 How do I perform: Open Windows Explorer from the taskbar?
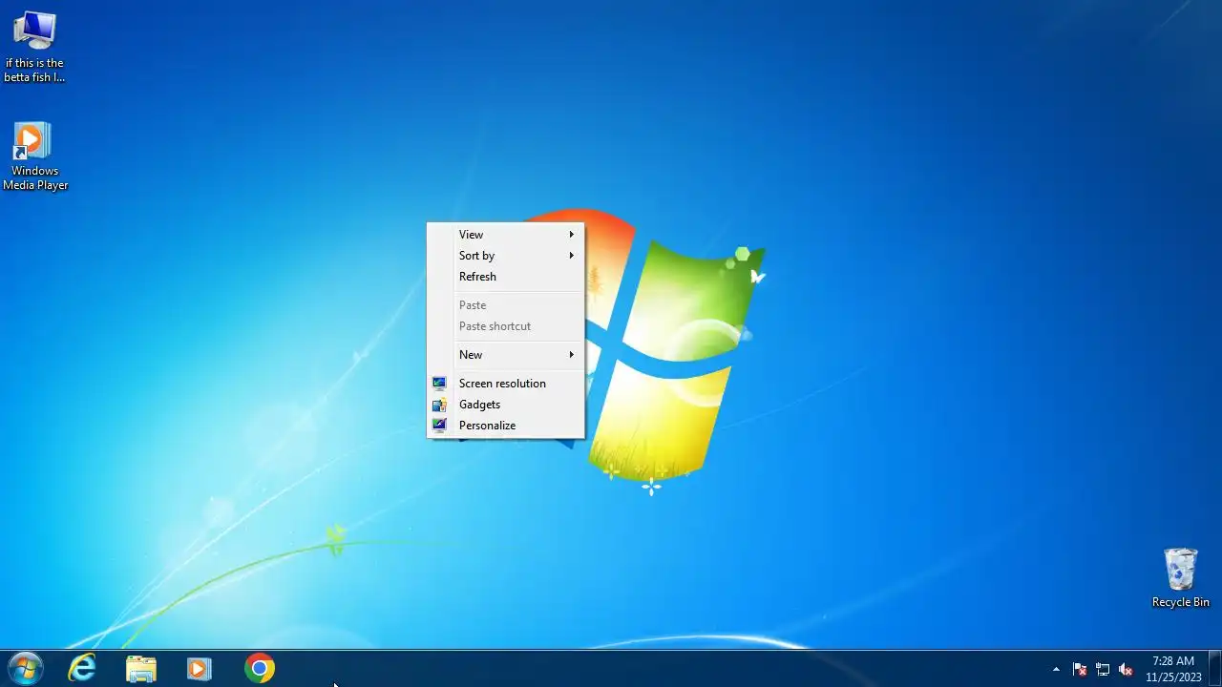click(x=141, y=669)
